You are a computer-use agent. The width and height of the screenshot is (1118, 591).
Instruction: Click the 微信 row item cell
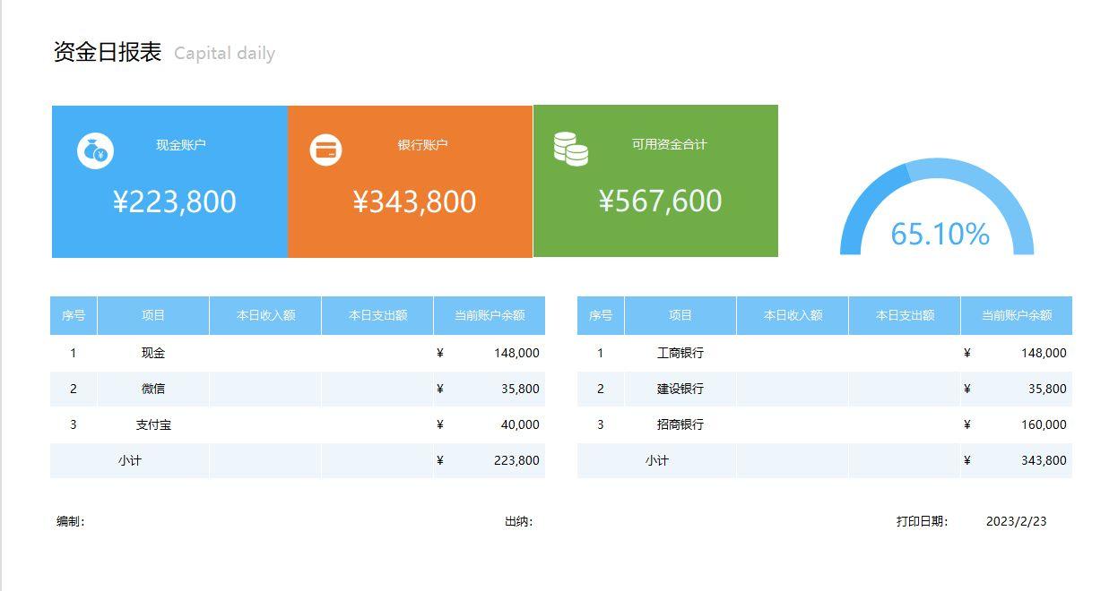tap(153, 389)
